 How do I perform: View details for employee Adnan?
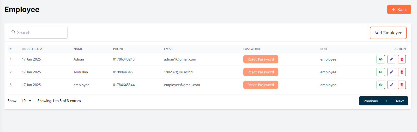click(x=380, y=59)
